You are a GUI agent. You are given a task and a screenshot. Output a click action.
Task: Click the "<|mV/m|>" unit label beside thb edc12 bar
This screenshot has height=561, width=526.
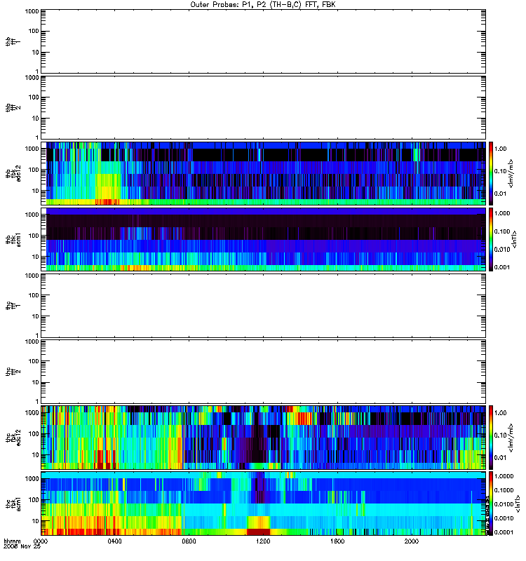511,173
